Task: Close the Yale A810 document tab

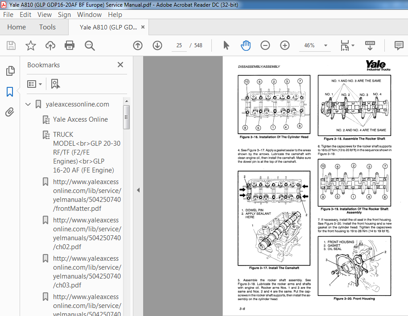Action: pos(143,27)
